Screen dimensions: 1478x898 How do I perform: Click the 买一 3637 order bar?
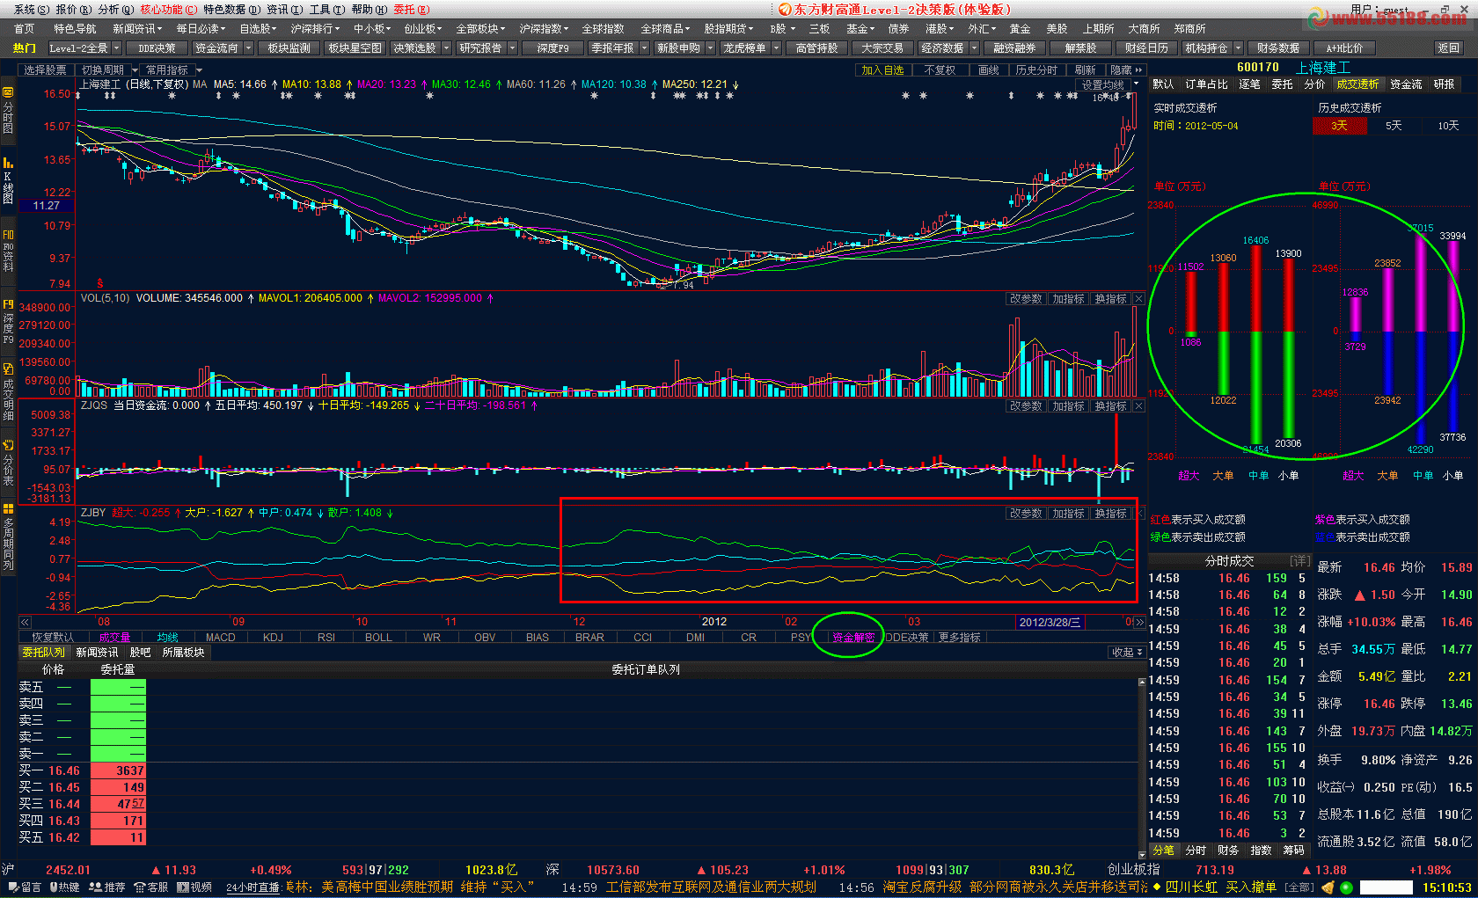click(x=118, y=770)
